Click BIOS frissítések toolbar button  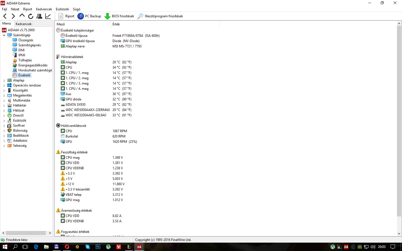[x=119, y=16]
